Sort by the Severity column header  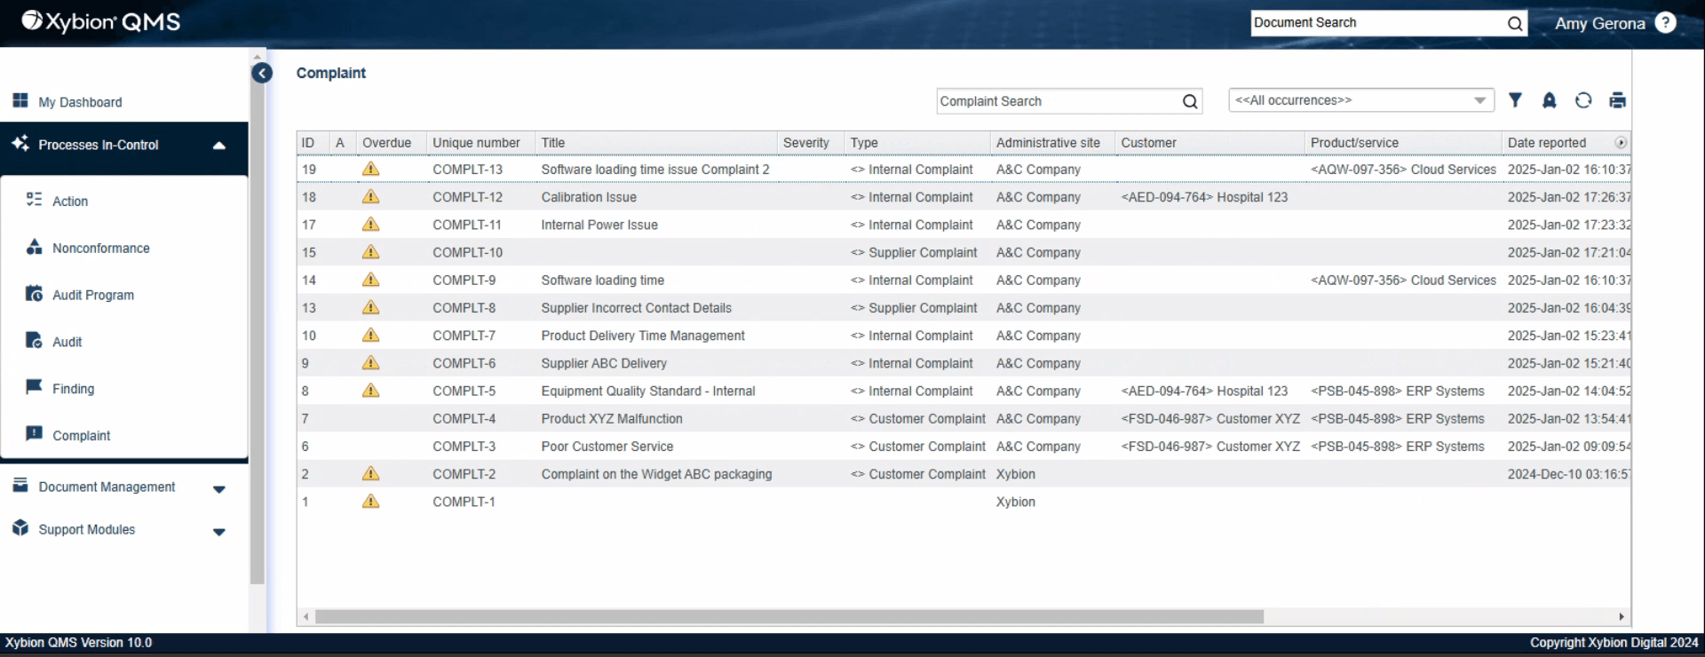pos(805,143)
